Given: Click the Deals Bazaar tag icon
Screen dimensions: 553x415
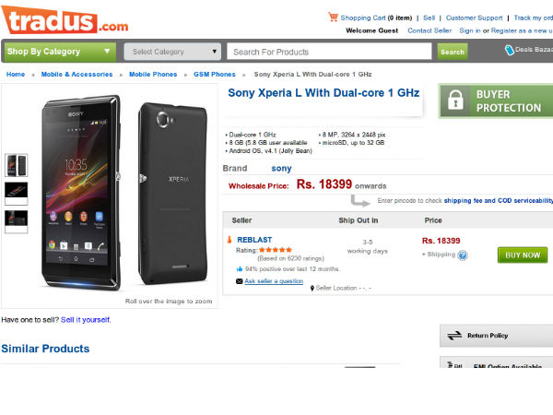Looking at the screenshot, I should click(510, 52).
